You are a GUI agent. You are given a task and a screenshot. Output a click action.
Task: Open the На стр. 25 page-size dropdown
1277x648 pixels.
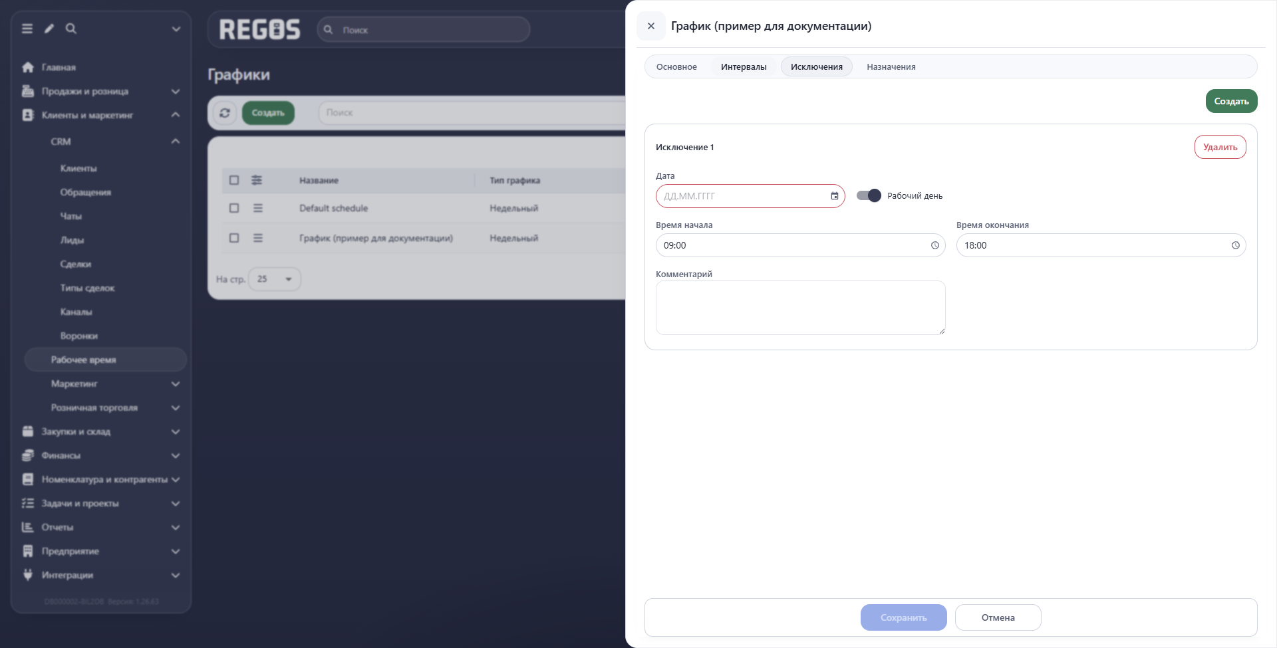(275, 279)
